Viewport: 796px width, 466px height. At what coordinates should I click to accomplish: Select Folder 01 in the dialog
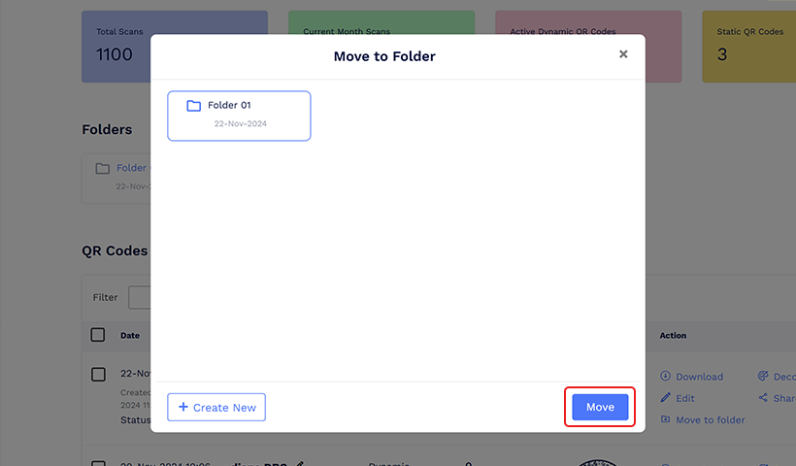239,116
